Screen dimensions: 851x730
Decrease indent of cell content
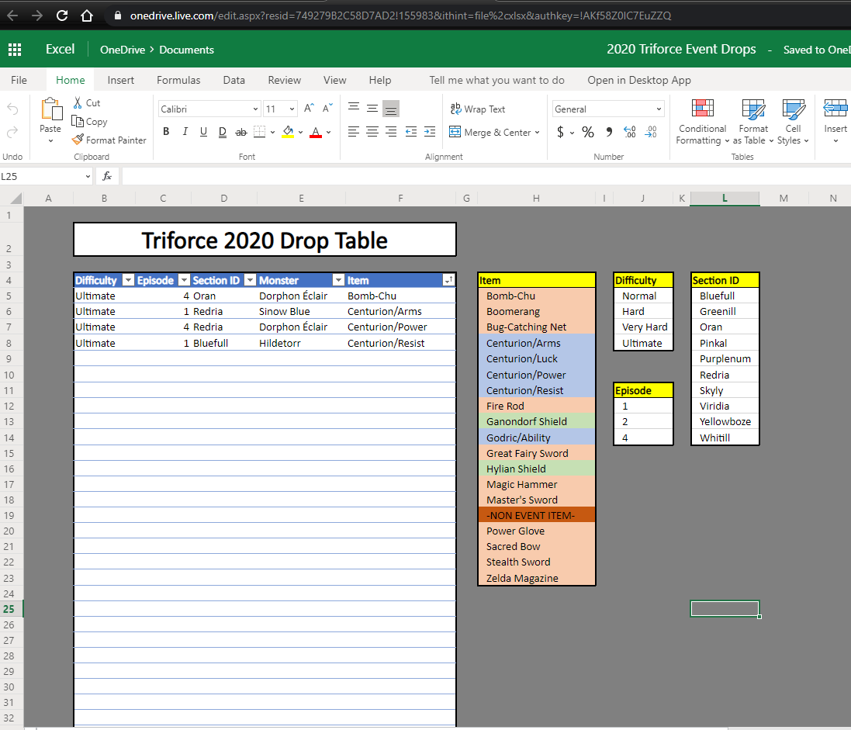(x=411, y=131)
